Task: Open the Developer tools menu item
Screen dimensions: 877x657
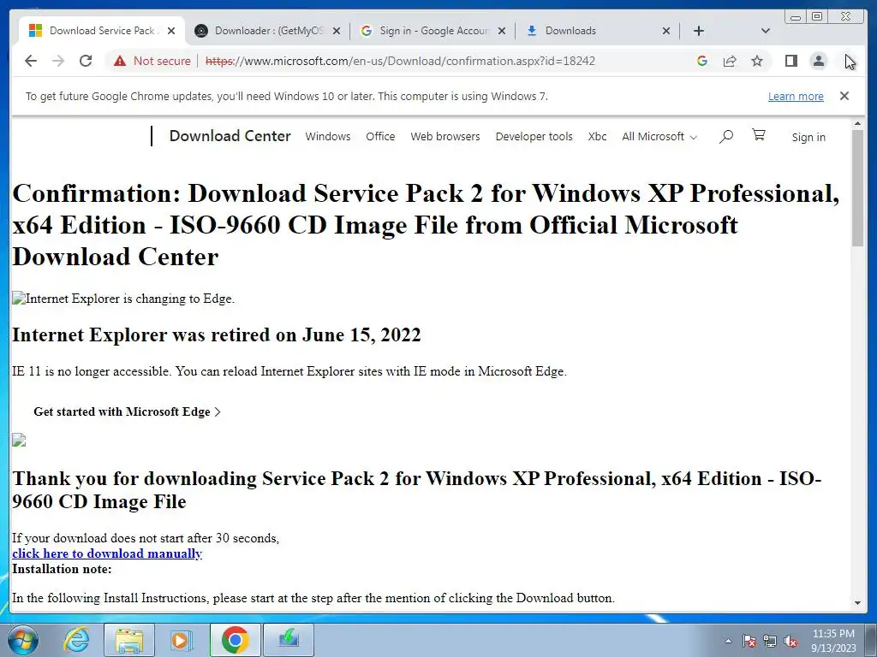Action: tap(534, 136)
